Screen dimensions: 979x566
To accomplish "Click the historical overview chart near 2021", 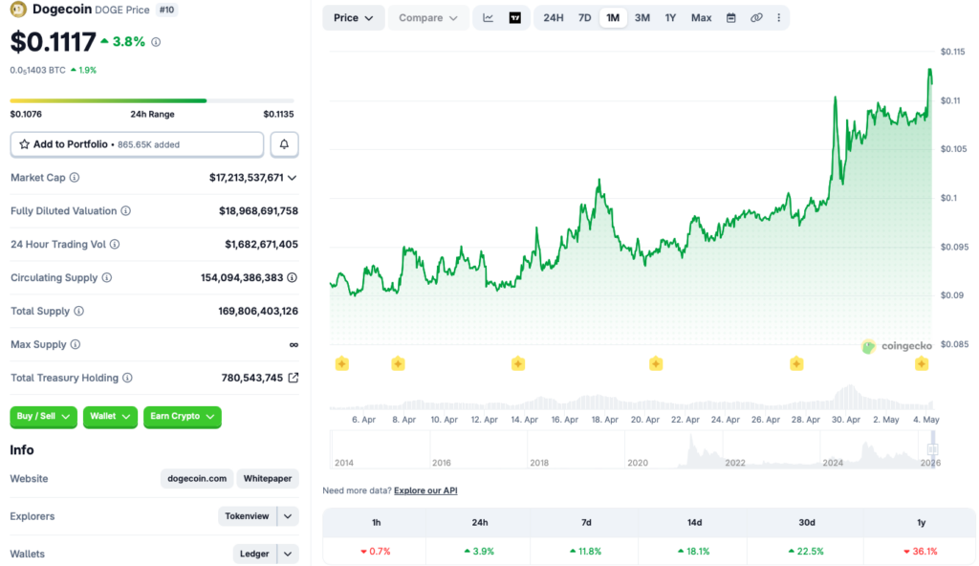I will pos(692,449).
